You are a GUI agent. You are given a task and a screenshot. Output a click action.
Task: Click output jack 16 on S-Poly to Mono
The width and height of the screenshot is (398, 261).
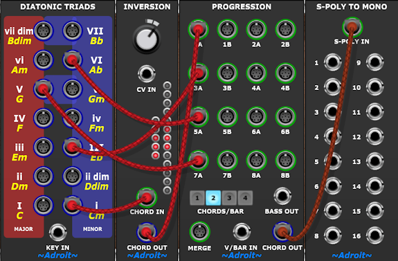point(374,235)
